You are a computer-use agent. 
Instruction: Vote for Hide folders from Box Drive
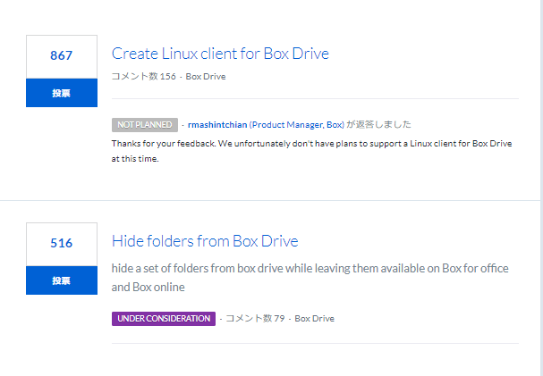62,280
